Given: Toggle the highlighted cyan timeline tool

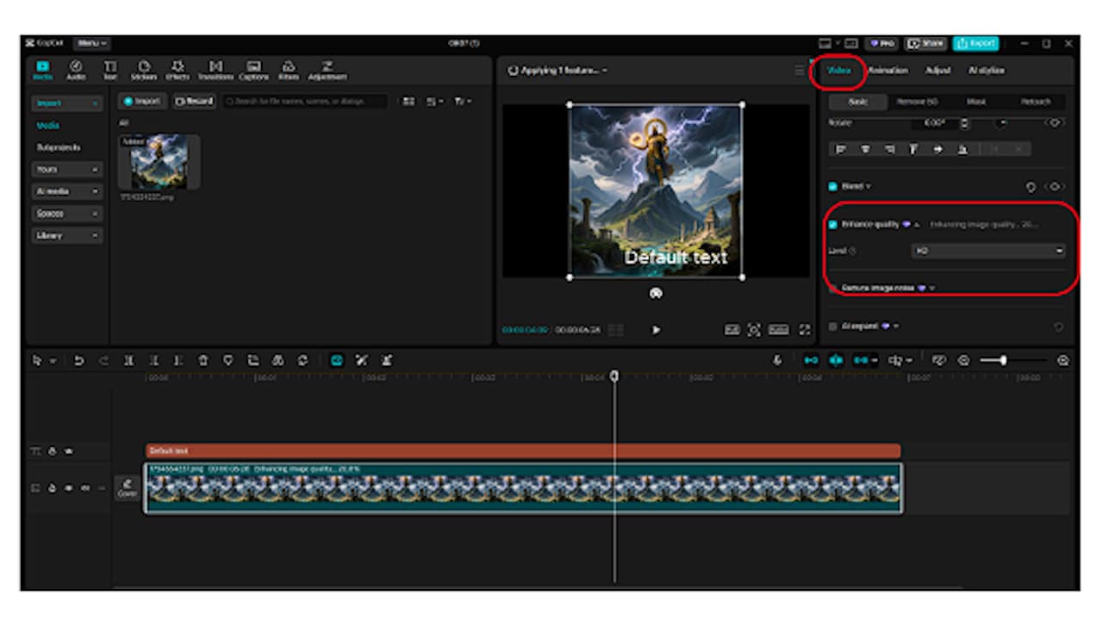Looking at the screenshot, I should [x=337, y=361].
